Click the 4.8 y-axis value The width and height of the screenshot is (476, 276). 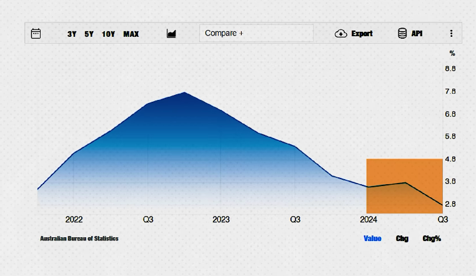point(450,159)
